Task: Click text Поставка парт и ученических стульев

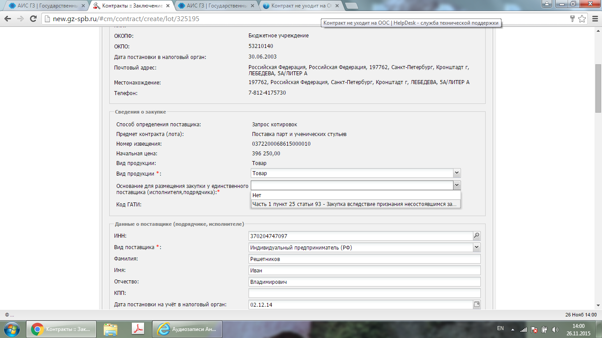Action: click(x=299, y=134)
